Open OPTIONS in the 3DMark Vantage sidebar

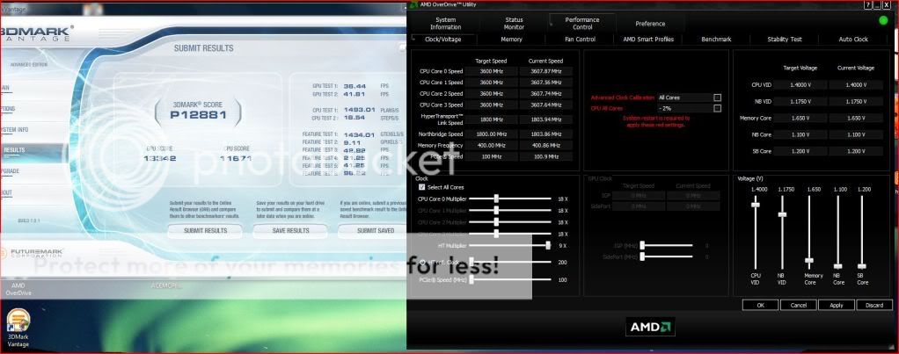point(8,109)
